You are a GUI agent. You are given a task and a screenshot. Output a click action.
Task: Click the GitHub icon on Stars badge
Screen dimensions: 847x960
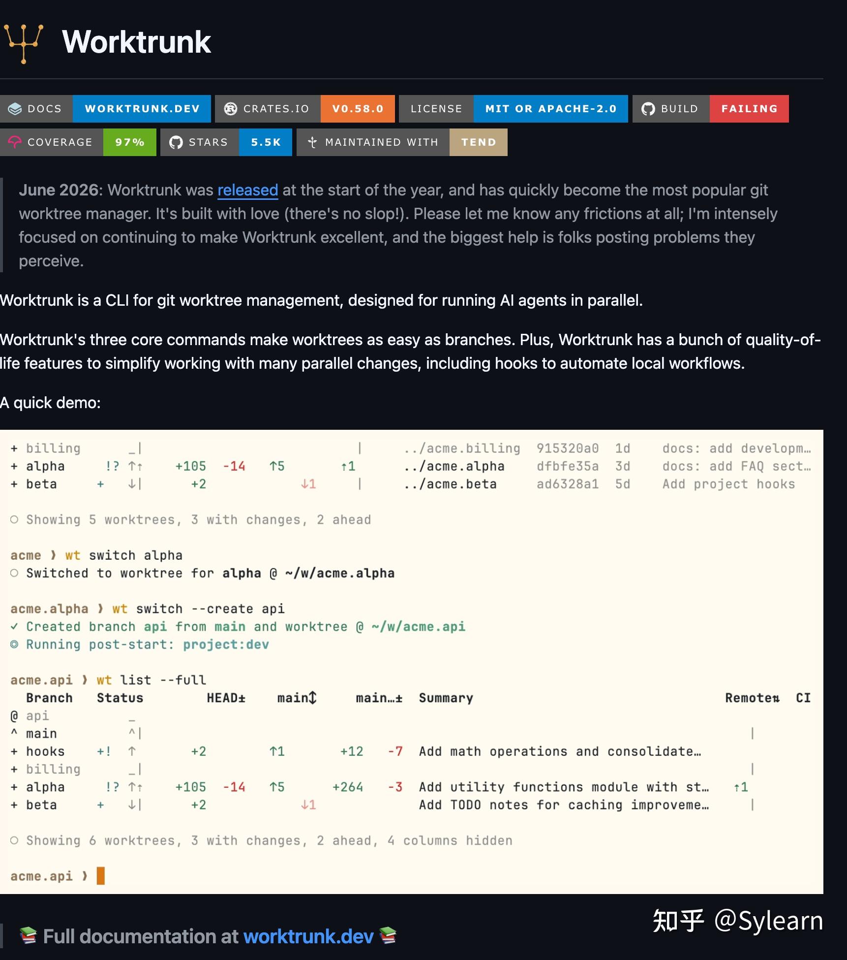(176, 142)
